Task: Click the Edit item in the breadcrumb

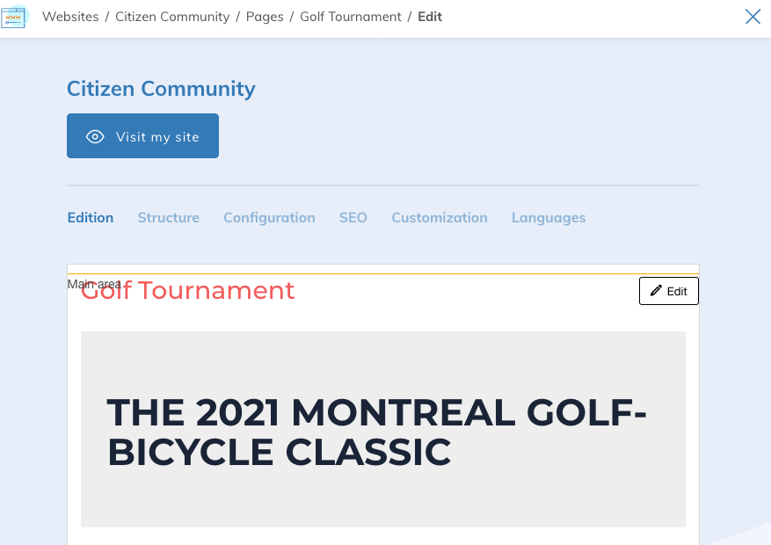Action: click(430, 17)
